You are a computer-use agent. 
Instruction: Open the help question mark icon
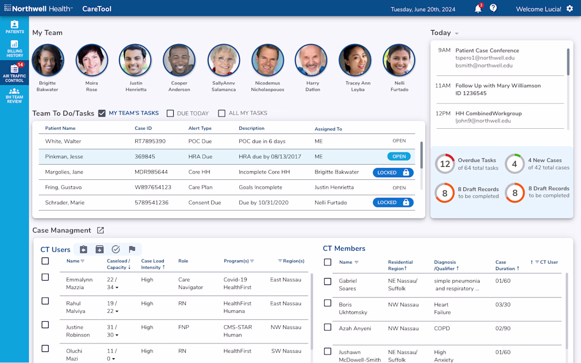click(493, 8)
